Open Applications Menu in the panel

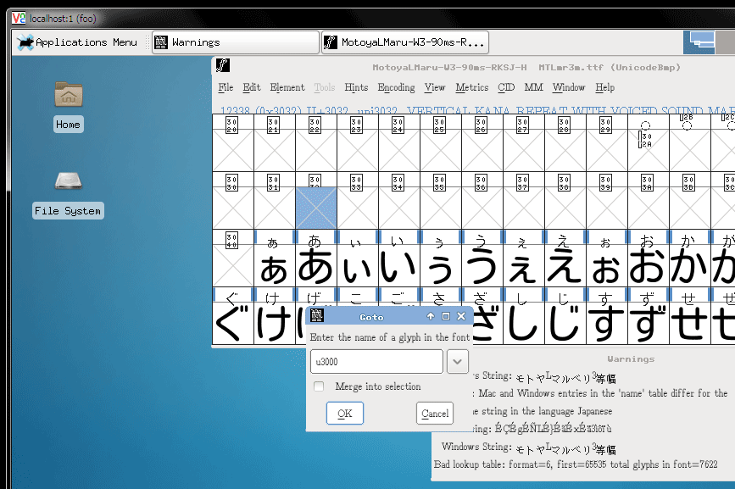point(77,42)
